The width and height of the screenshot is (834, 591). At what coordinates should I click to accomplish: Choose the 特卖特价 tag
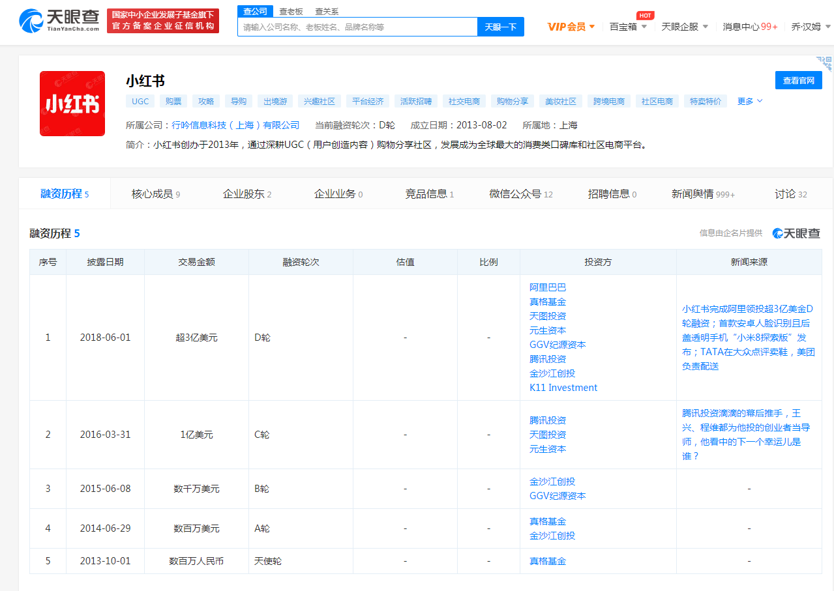coord(706,101)
